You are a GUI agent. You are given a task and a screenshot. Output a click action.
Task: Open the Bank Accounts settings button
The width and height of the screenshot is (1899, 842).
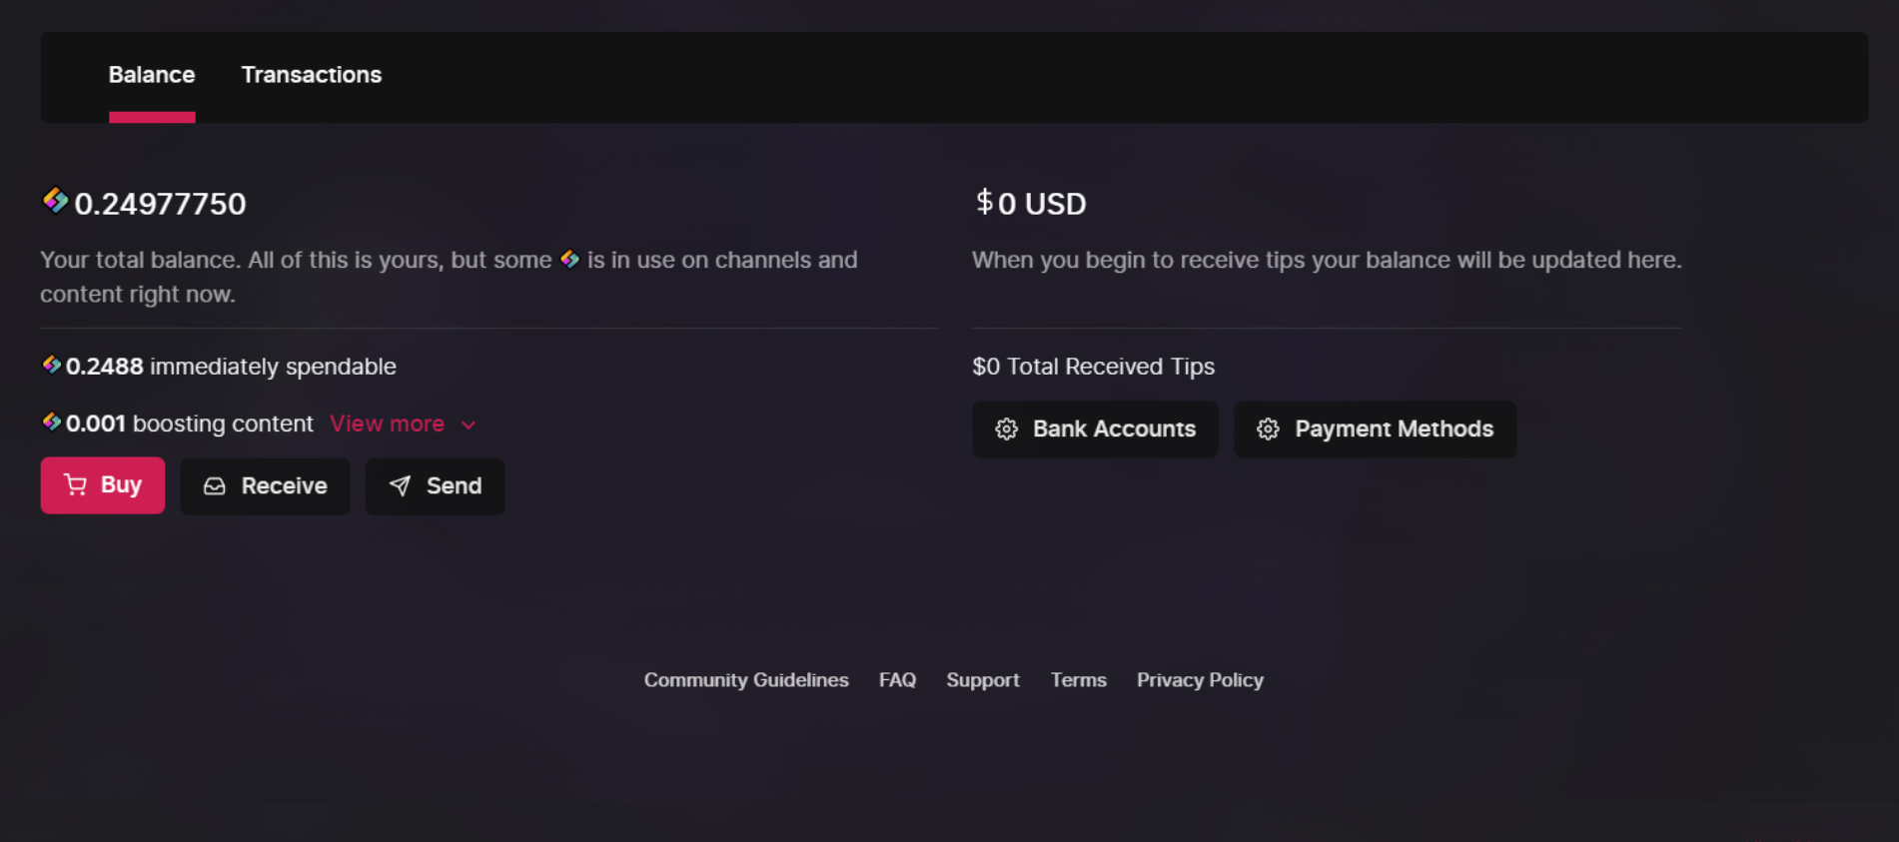coord(1095,429)
